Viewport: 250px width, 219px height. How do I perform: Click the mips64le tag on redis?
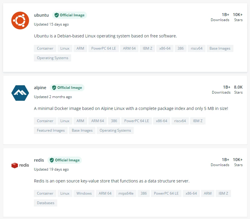[126, 193]
